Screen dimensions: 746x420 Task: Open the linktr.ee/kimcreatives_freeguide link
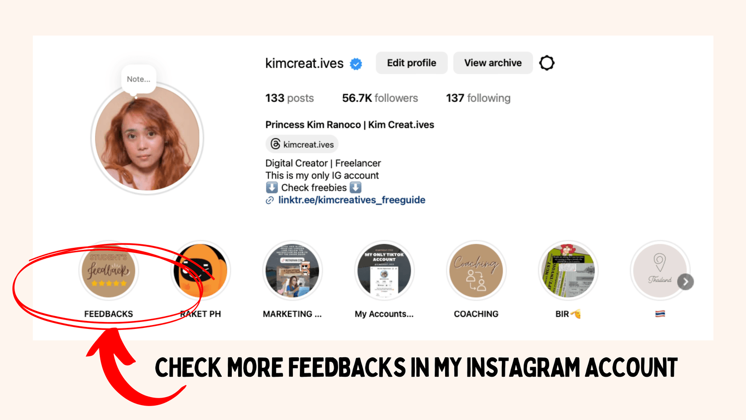(x=352, y=200)
